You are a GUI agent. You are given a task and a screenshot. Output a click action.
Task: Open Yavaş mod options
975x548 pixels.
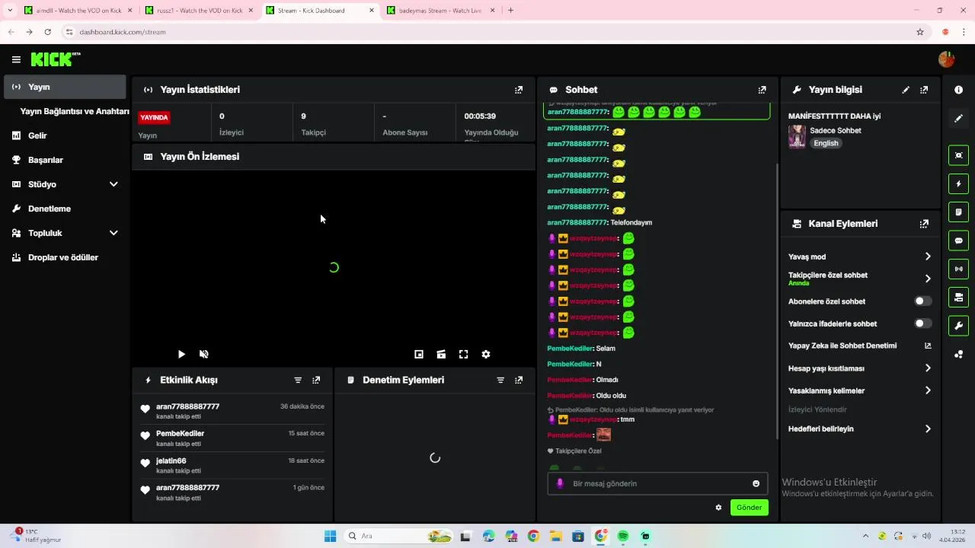pos(860,256)
